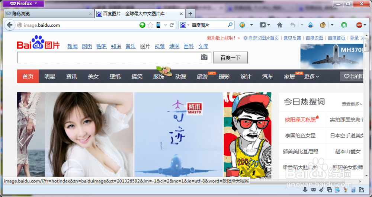Open the 新闻 link

click(x=73, y=47)
